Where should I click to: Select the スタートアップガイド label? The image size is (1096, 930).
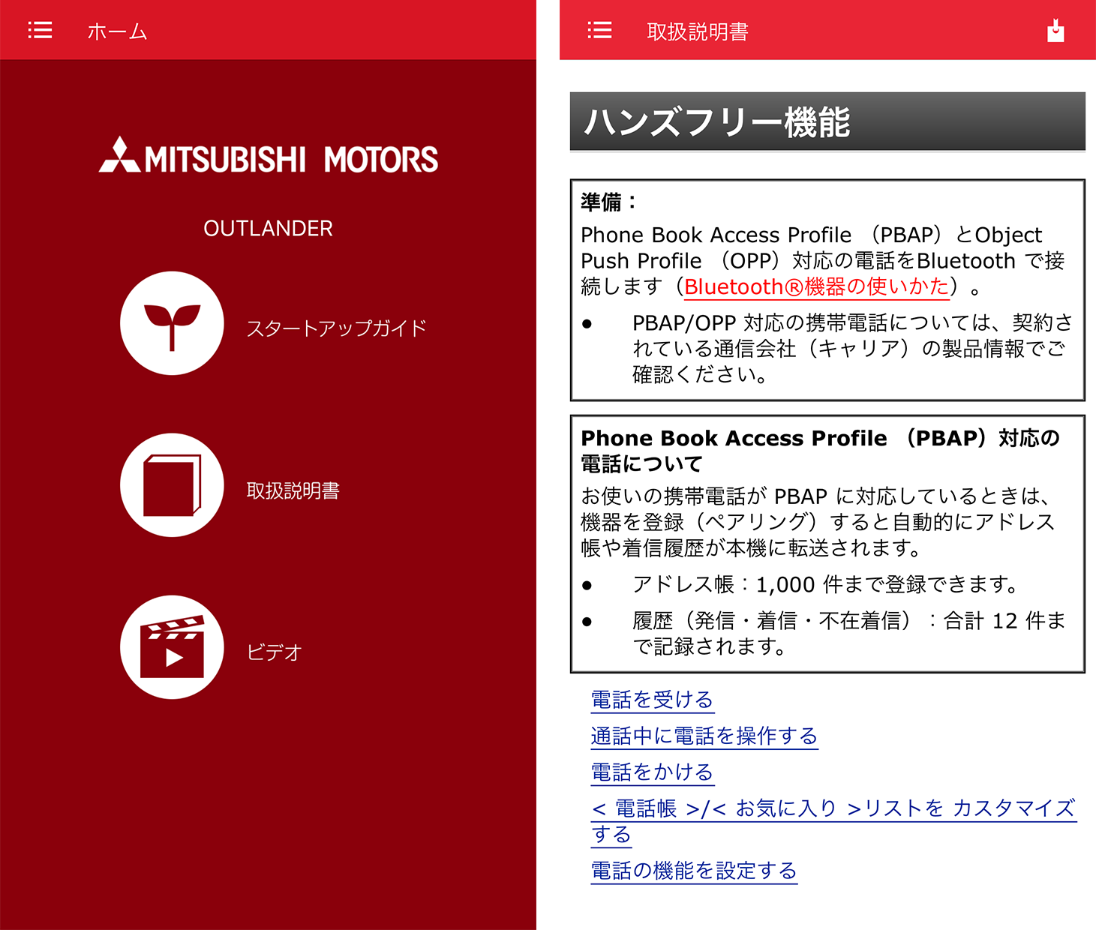[337, 328]
